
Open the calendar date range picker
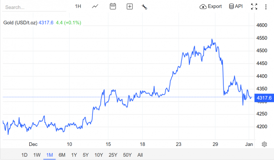[x=113, y=6]
